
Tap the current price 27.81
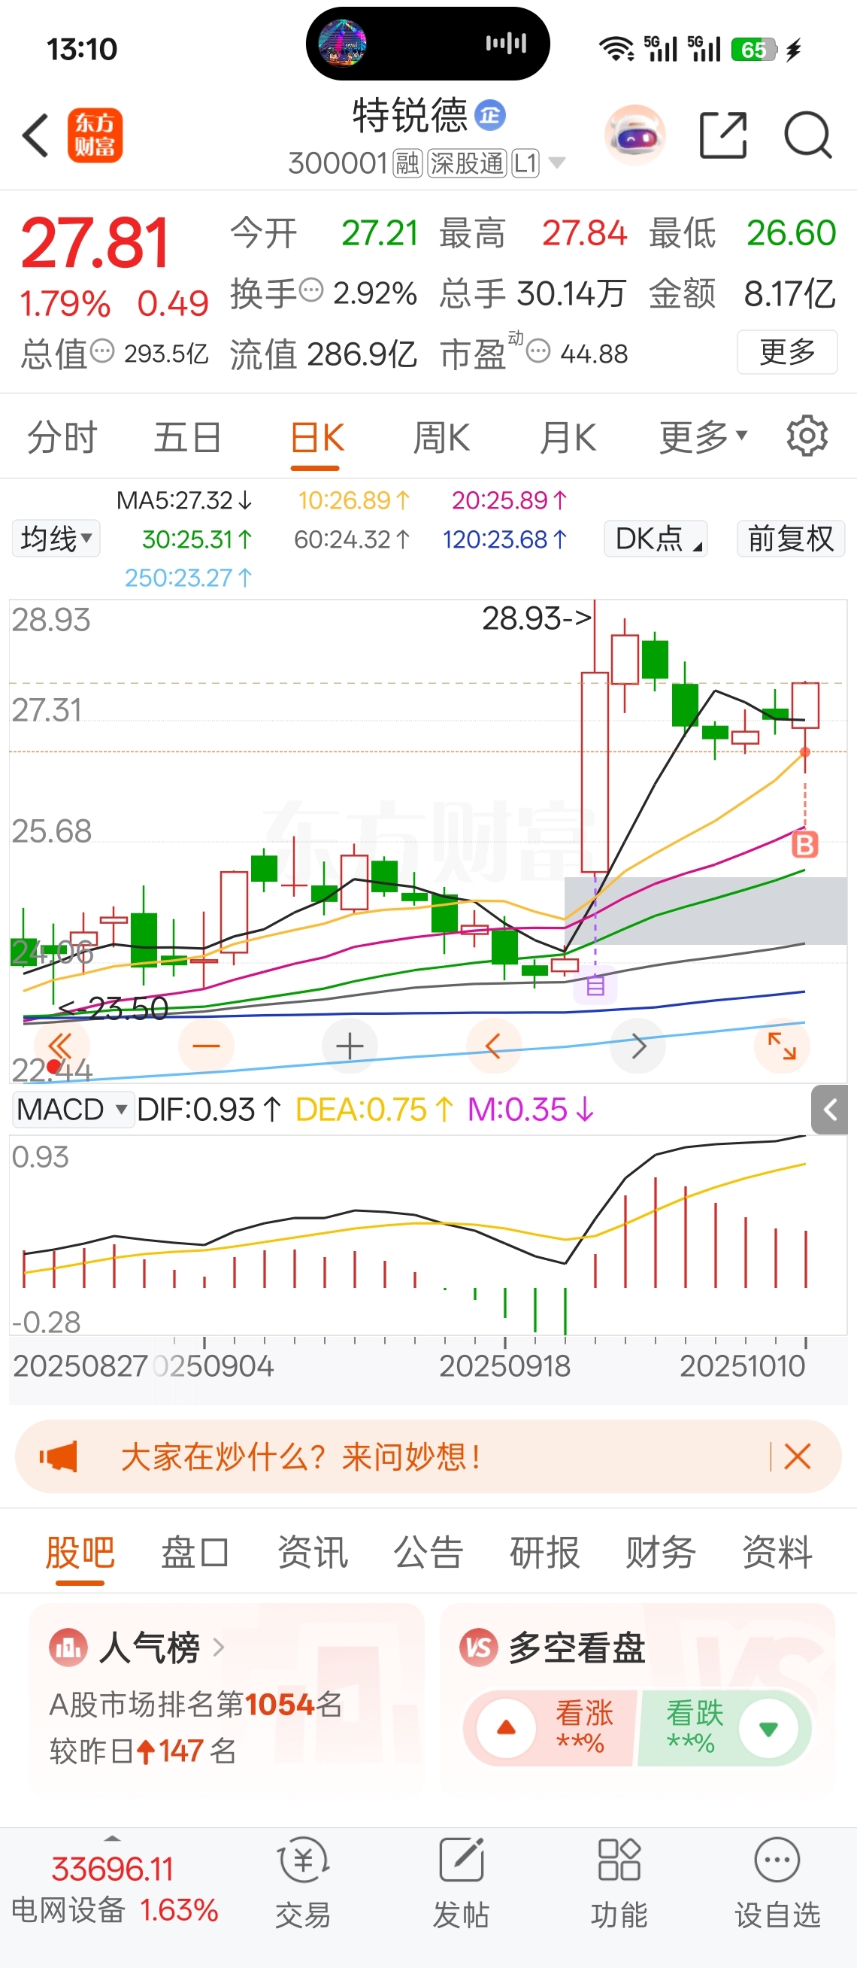tap(95, 243)
